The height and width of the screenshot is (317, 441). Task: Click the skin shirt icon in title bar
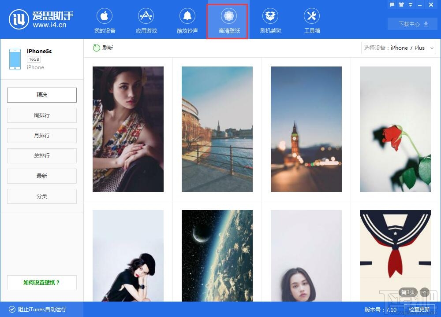click(401, 4)
